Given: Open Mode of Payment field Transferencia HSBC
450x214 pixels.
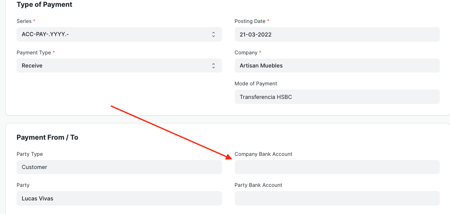Looking at the screenshot, I should [337, 97].
